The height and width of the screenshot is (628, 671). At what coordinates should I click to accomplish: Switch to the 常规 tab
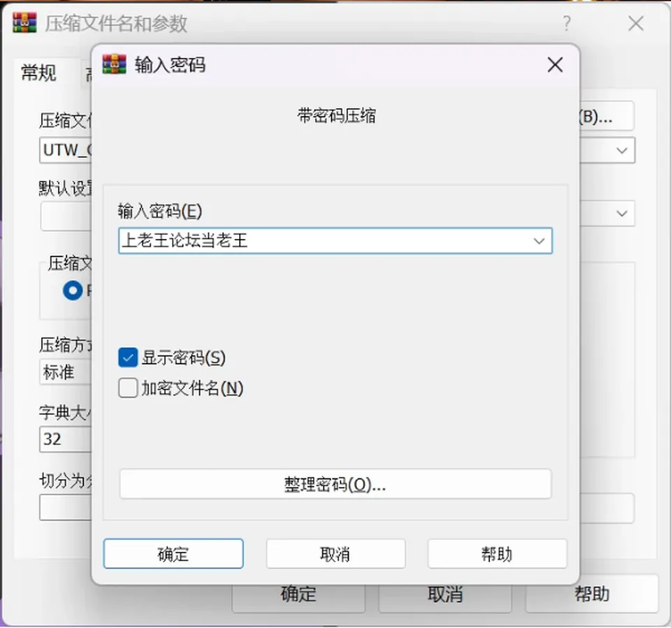(x=38, y=73)
